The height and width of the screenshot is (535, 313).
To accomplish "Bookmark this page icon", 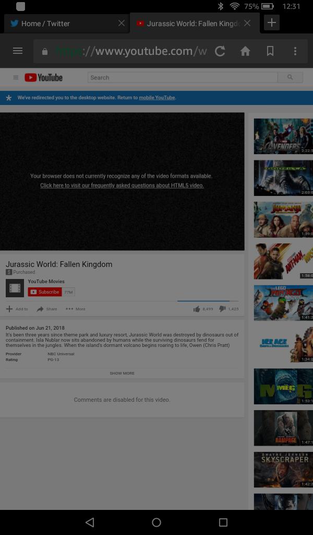I will point(270,51).
